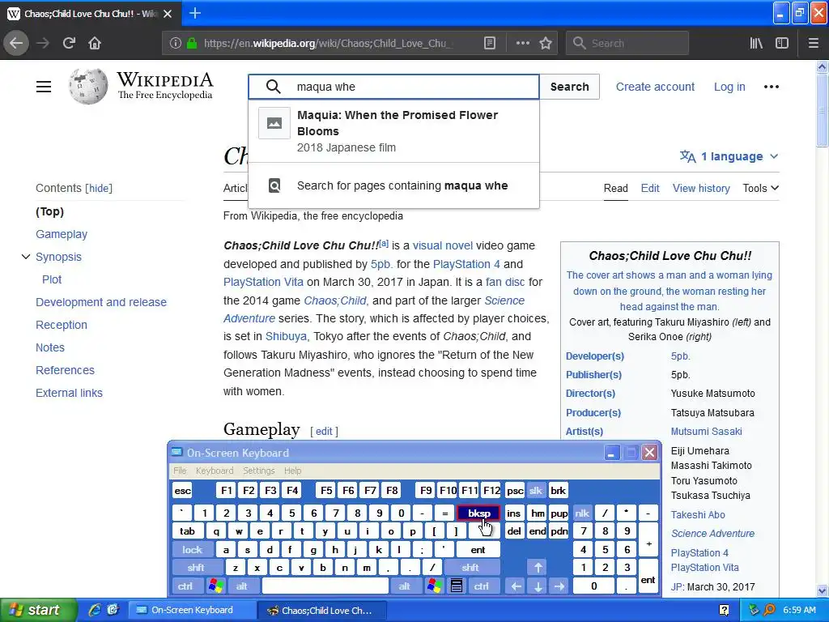829x622 pixels.
Task: Toggle the slk scroll lock key
Action: tap(536, 491)
